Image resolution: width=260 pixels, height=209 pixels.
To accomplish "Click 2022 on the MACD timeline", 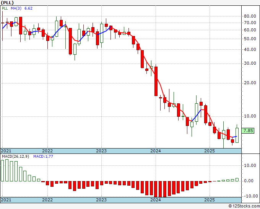I will [x=47, y=200].
